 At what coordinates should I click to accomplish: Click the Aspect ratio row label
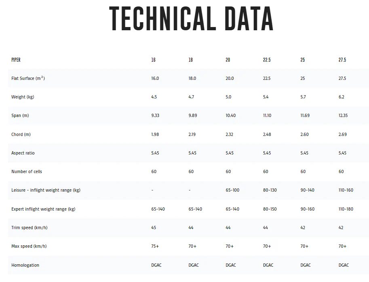(x=23, y=153)
